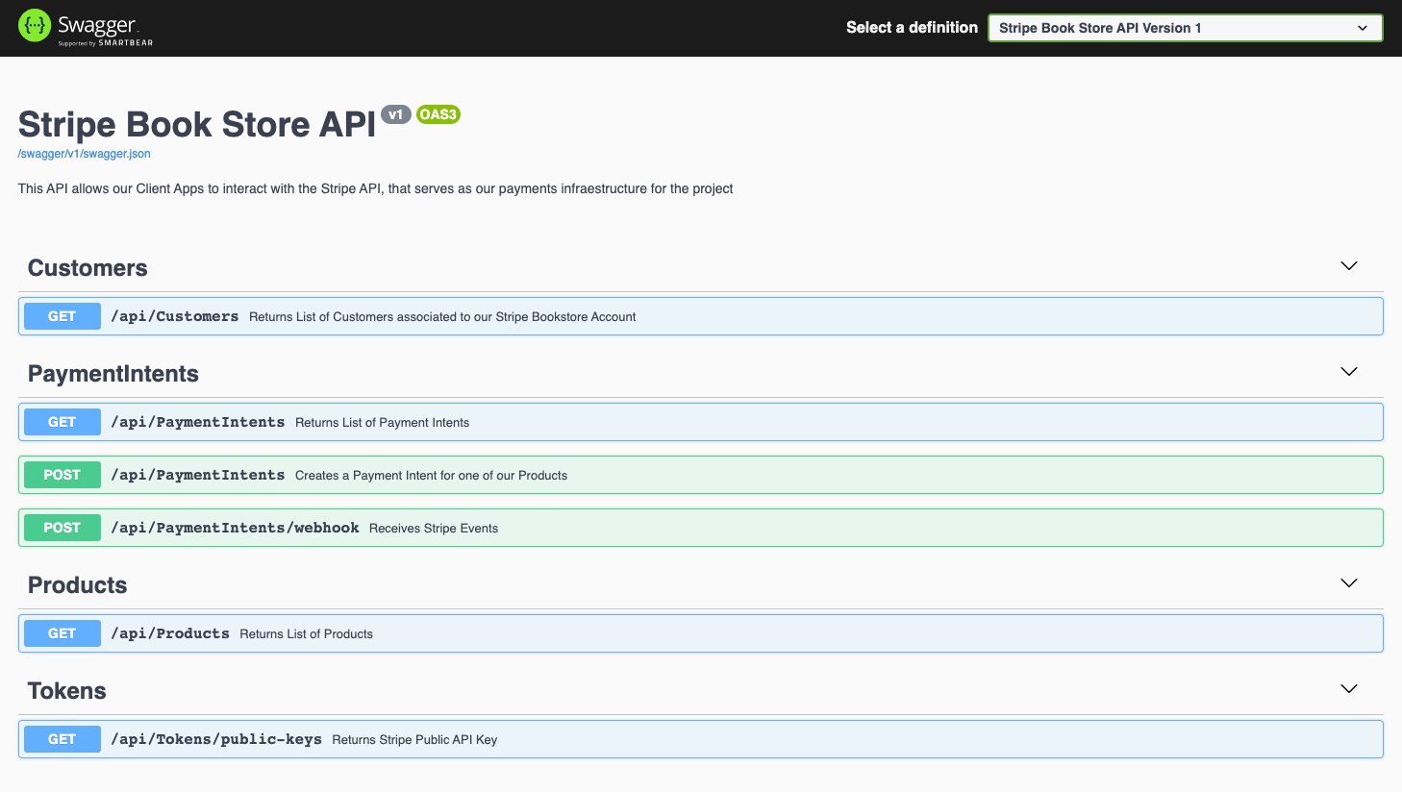The width and height of the screenshot is (1402, 792).
Task: Collapse the PaymentIntents section chevron
Action: pyautogui.click(x=1349, y=372)
